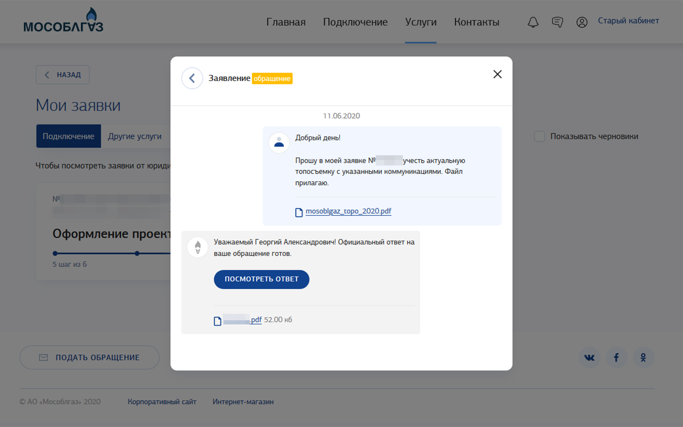Click file icon beside mosoblgaz_topo_2020.pdf
This screenshot has height=427, width=683.
(x=299, y=212)
